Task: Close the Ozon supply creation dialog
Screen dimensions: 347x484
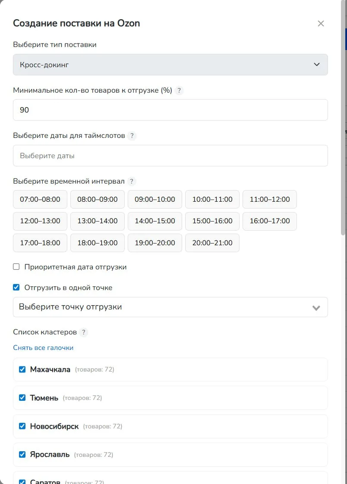Action: coord(321,23)
